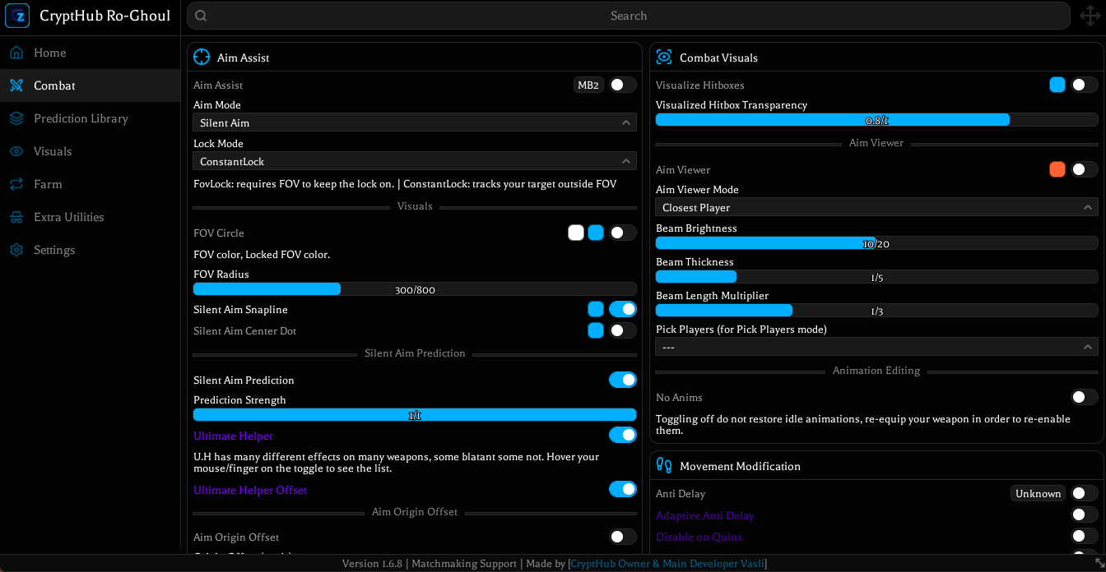1106x572 pixels.
Task: Go to Farm using the arrows icon
Action: 16,184
